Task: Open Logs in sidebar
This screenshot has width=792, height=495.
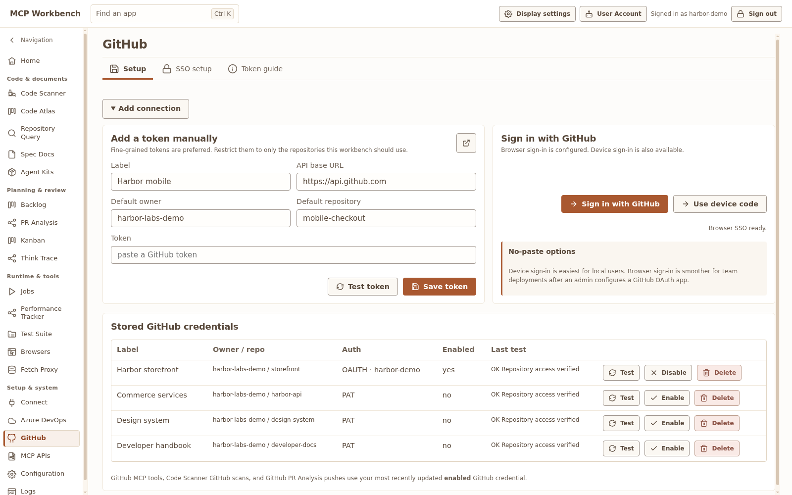Action: (x=42, y=491)
